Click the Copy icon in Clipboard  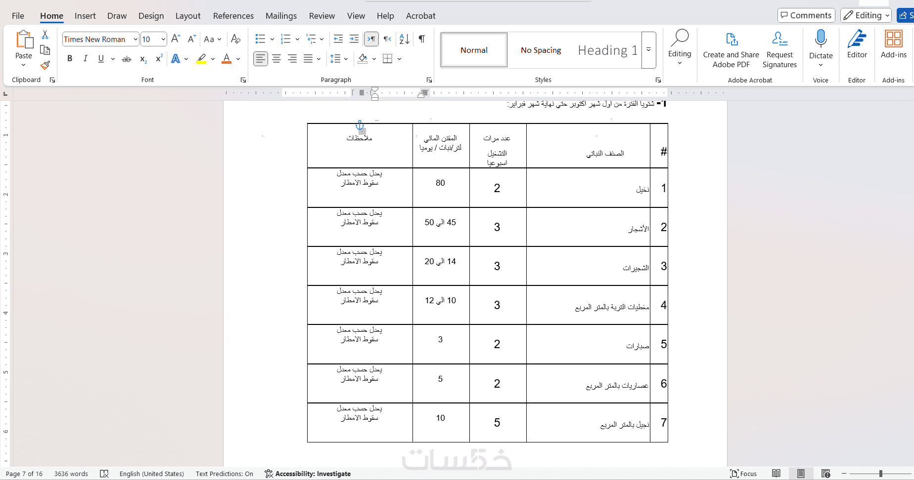(45, 50)
